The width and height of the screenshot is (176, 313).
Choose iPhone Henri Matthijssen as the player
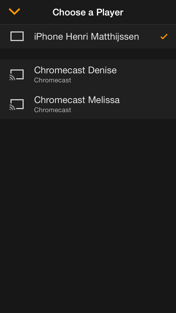pos(86,37)
